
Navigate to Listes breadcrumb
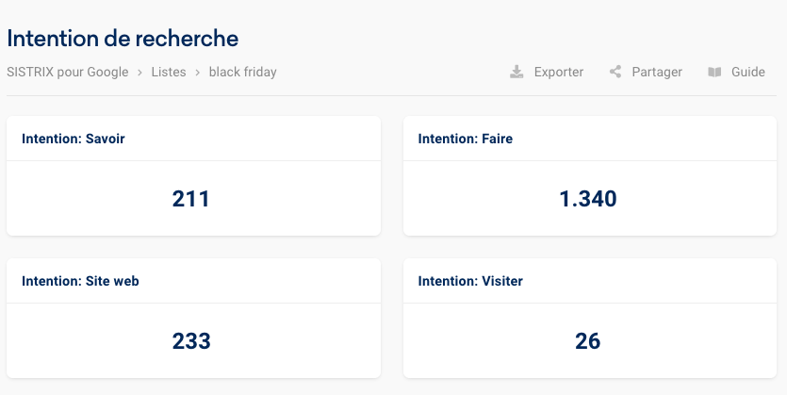click(x=169, y=72)
